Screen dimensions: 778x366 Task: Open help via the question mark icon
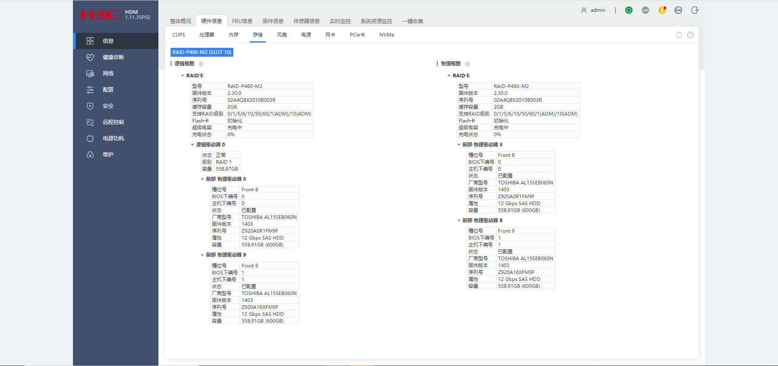click(690, 35)
